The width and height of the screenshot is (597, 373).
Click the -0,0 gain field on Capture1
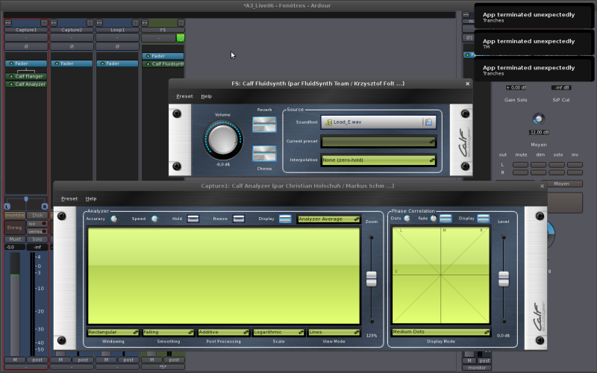click(x=15, y=247)
